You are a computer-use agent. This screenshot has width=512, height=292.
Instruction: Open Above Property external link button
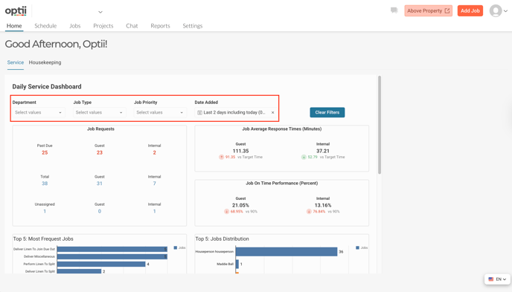point(428,10)
